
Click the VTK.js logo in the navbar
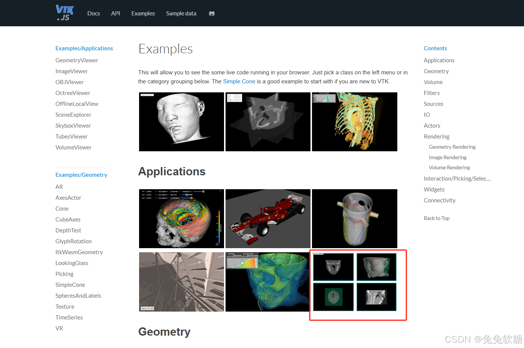(64, 12)
